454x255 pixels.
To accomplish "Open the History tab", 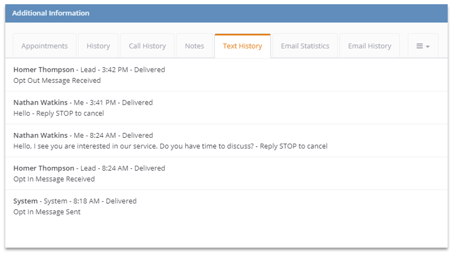I will tap(98, 46).
